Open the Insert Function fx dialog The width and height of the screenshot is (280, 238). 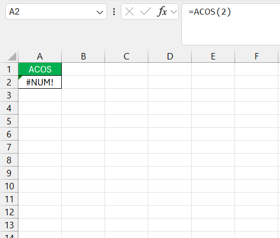tap(162, 12)
